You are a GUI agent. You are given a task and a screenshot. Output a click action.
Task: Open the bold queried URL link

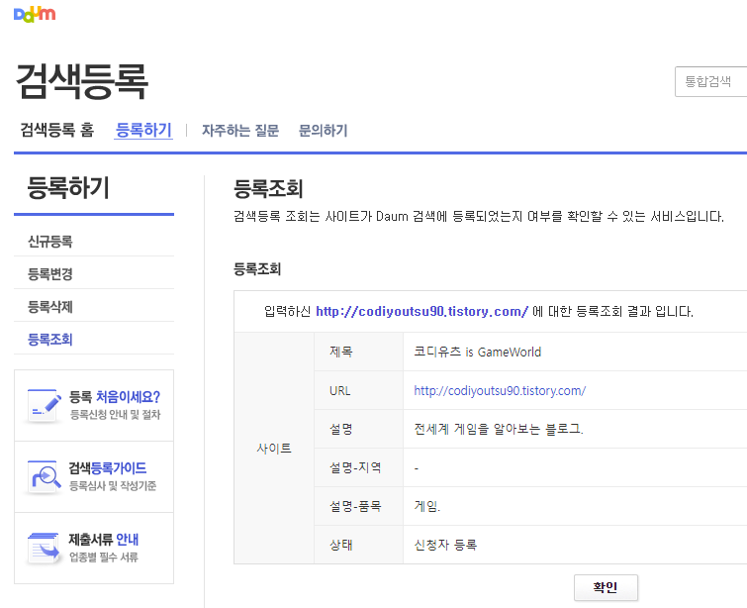click(422, 311)
